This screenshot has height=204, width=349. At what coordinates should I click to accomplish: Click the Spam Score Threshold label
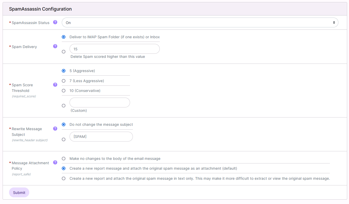point(22,88)
